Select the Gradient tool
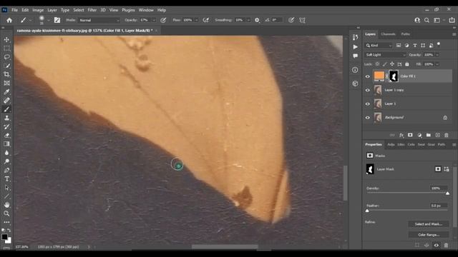This screenshot has width=458, height=257. [6, 144]
